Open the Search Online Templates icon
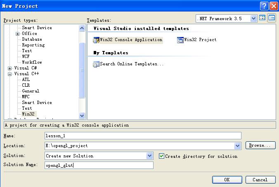279x187 pixels. click(x=96, y=64)
